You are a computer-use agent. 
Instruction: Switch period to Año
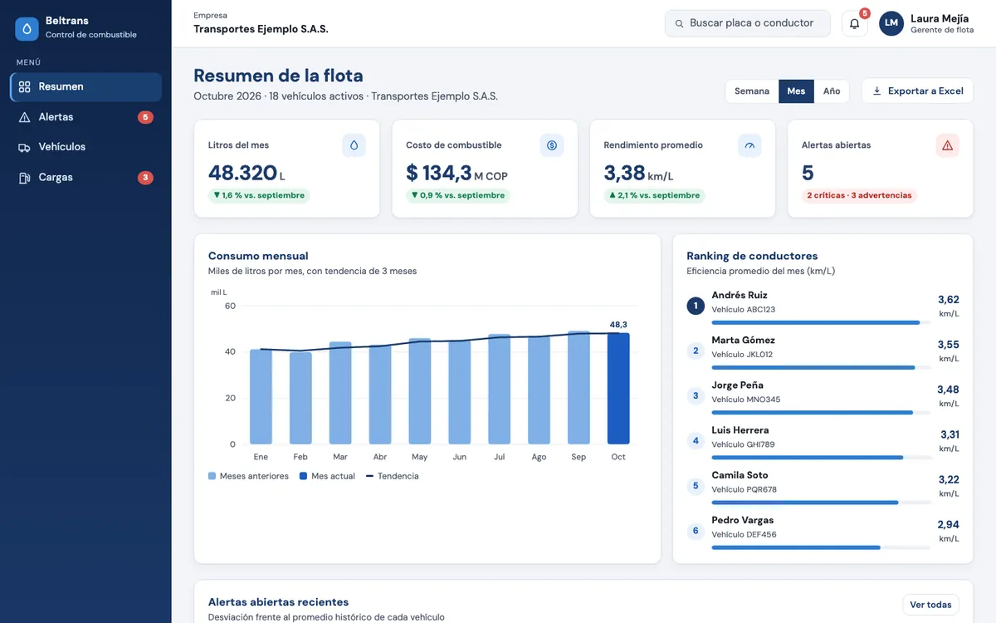click(x=831, y=91)
